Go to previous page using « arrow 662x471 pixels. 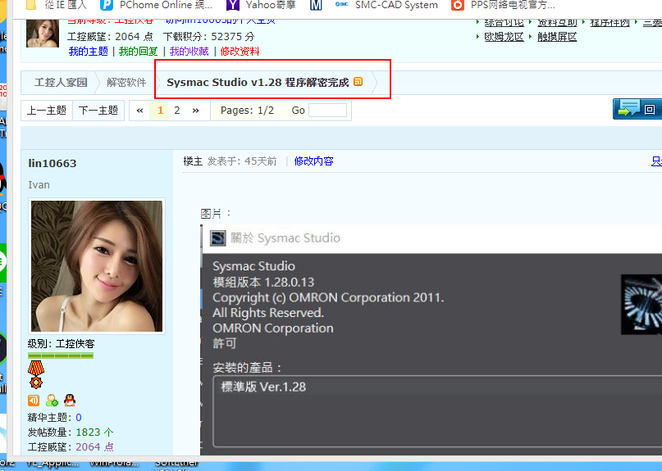tap(140, 110)
